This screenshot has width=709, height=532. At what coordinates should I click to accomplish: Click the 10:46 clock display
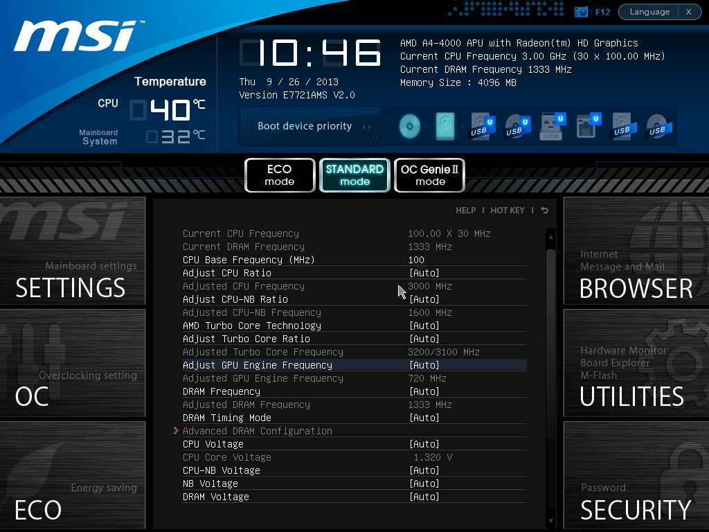click(x=310, y=53)
